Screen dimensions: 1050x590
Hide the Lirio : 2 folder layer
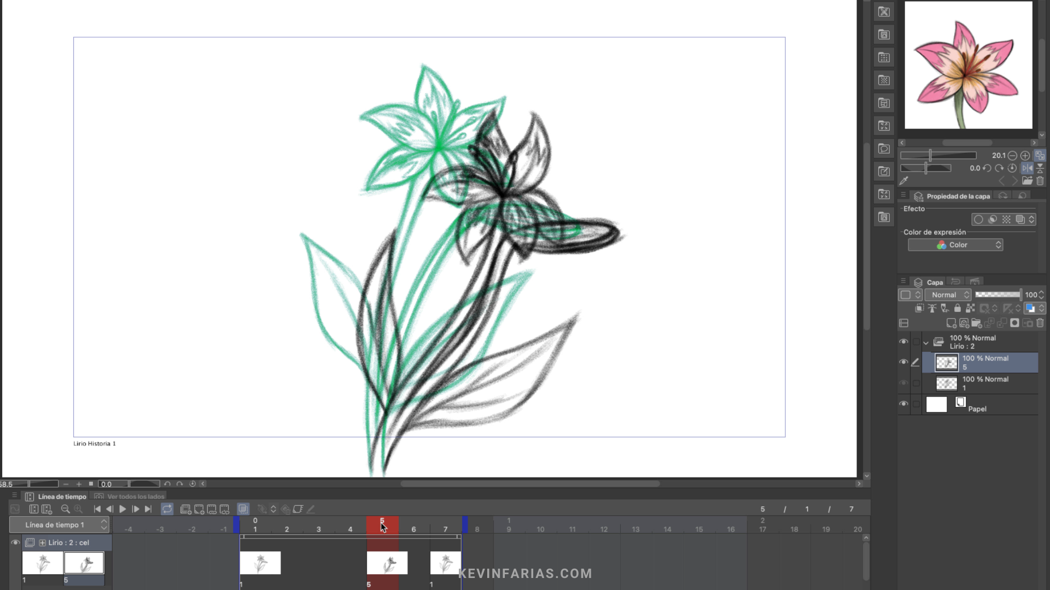[x=903, y=342]
